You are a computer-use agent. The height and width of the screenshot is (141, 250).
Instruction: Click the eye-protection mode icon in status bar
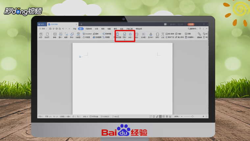[x=170, y=116]
